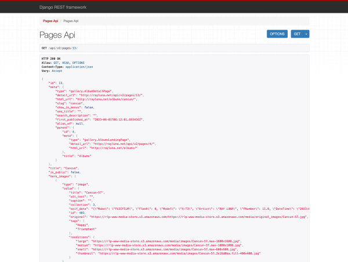348x262 pixels.
Task: Select the grey Pages Api breadcrumb item
Action: [x=71, y=21]
